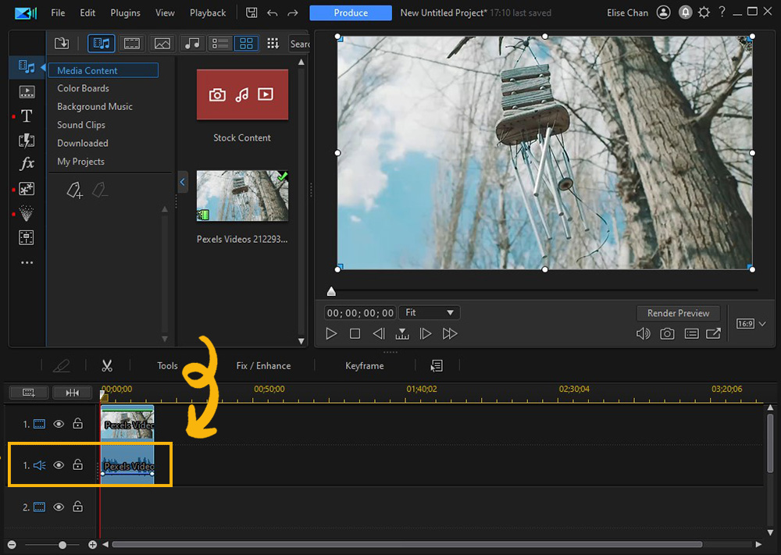Switch to the Produce tab
Image resolution: width=781 pixels, height=555 pixels.
coord(350,12)
